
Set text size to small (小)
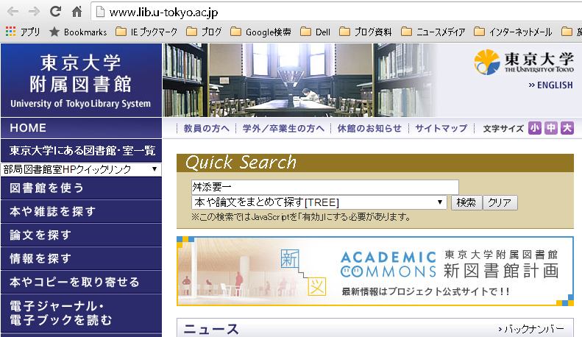coord(535,128)
